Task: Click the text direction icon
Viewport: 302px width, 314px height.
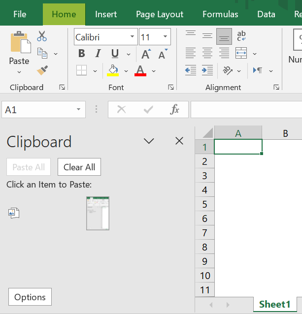Action: pyautogui.click(x=258, y=70)
